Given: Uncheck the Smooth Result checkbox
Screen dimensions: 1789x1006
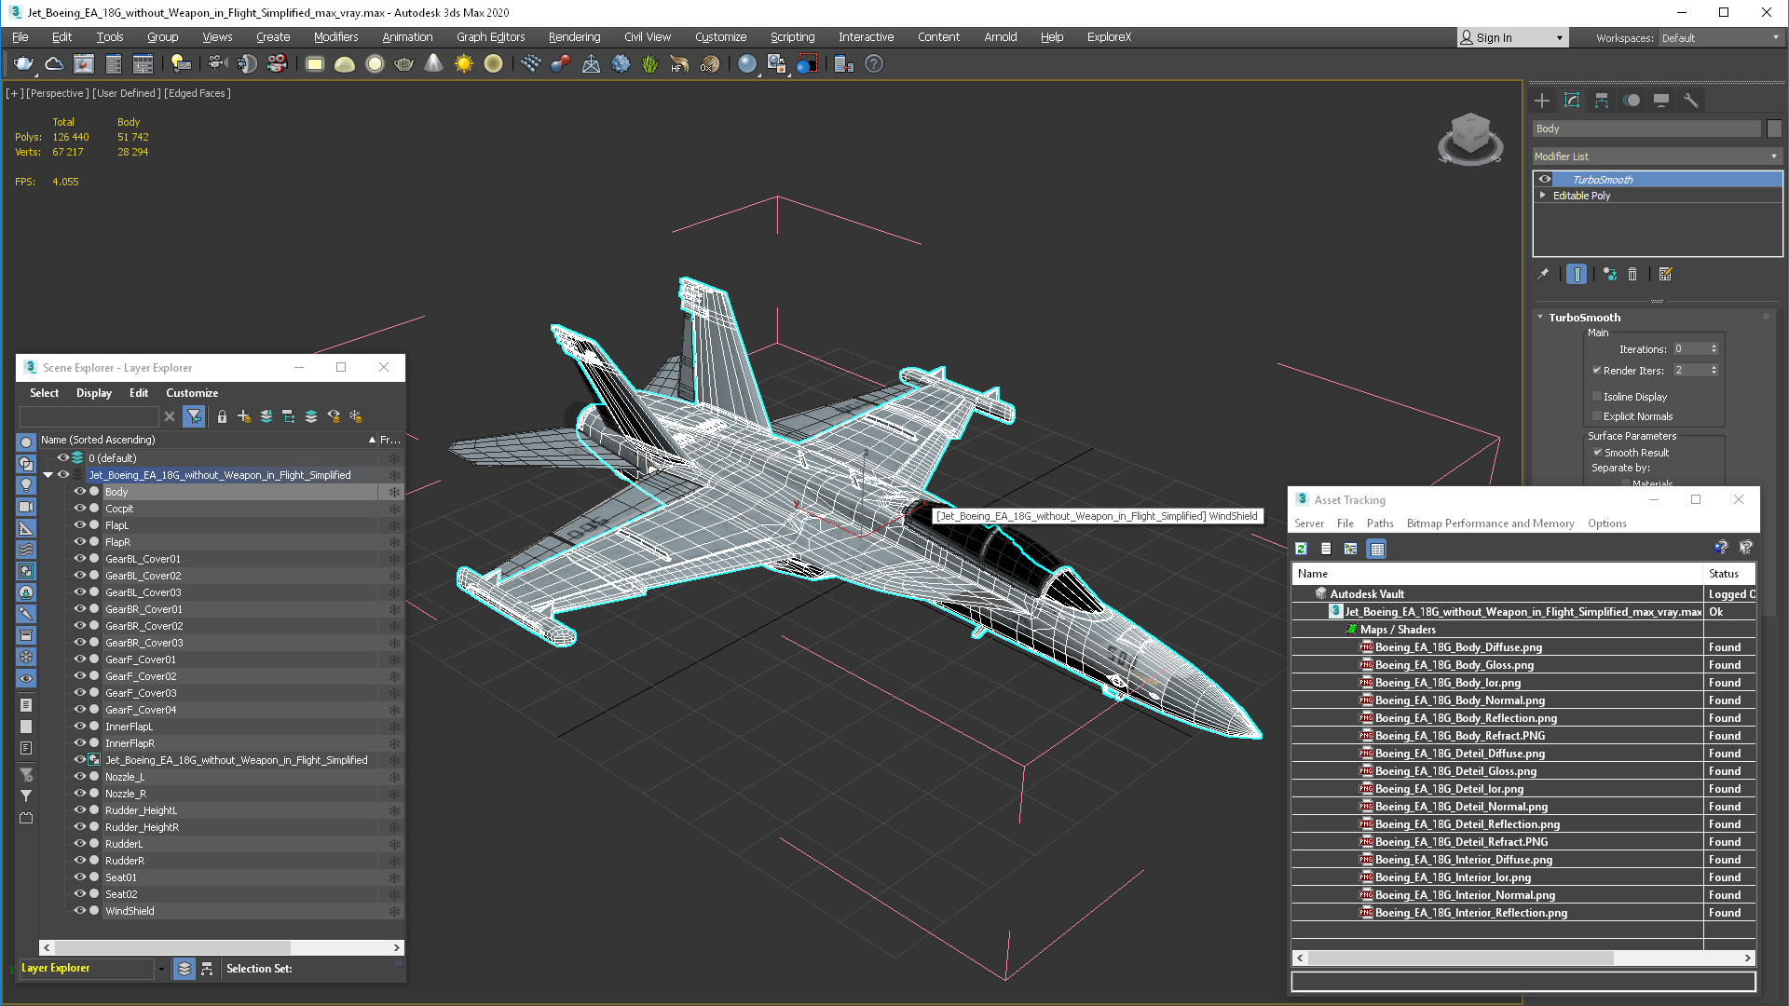Looking at the screenshot, I should (x=1597, y=453).
